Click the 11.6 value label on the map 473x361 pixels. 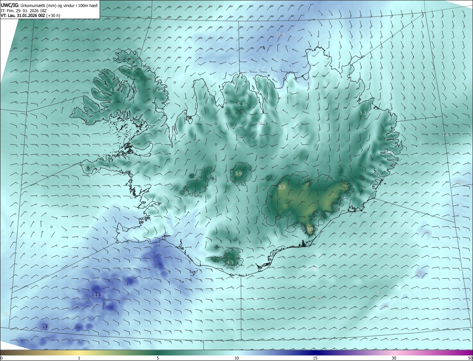[x=280, y=34]
